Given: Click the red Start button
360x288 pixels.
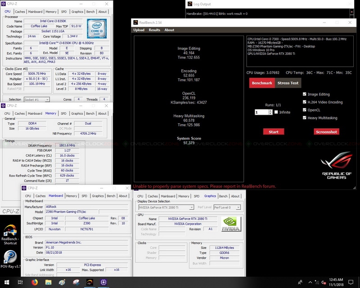Looking at the screenshot, I should point(274,132).
